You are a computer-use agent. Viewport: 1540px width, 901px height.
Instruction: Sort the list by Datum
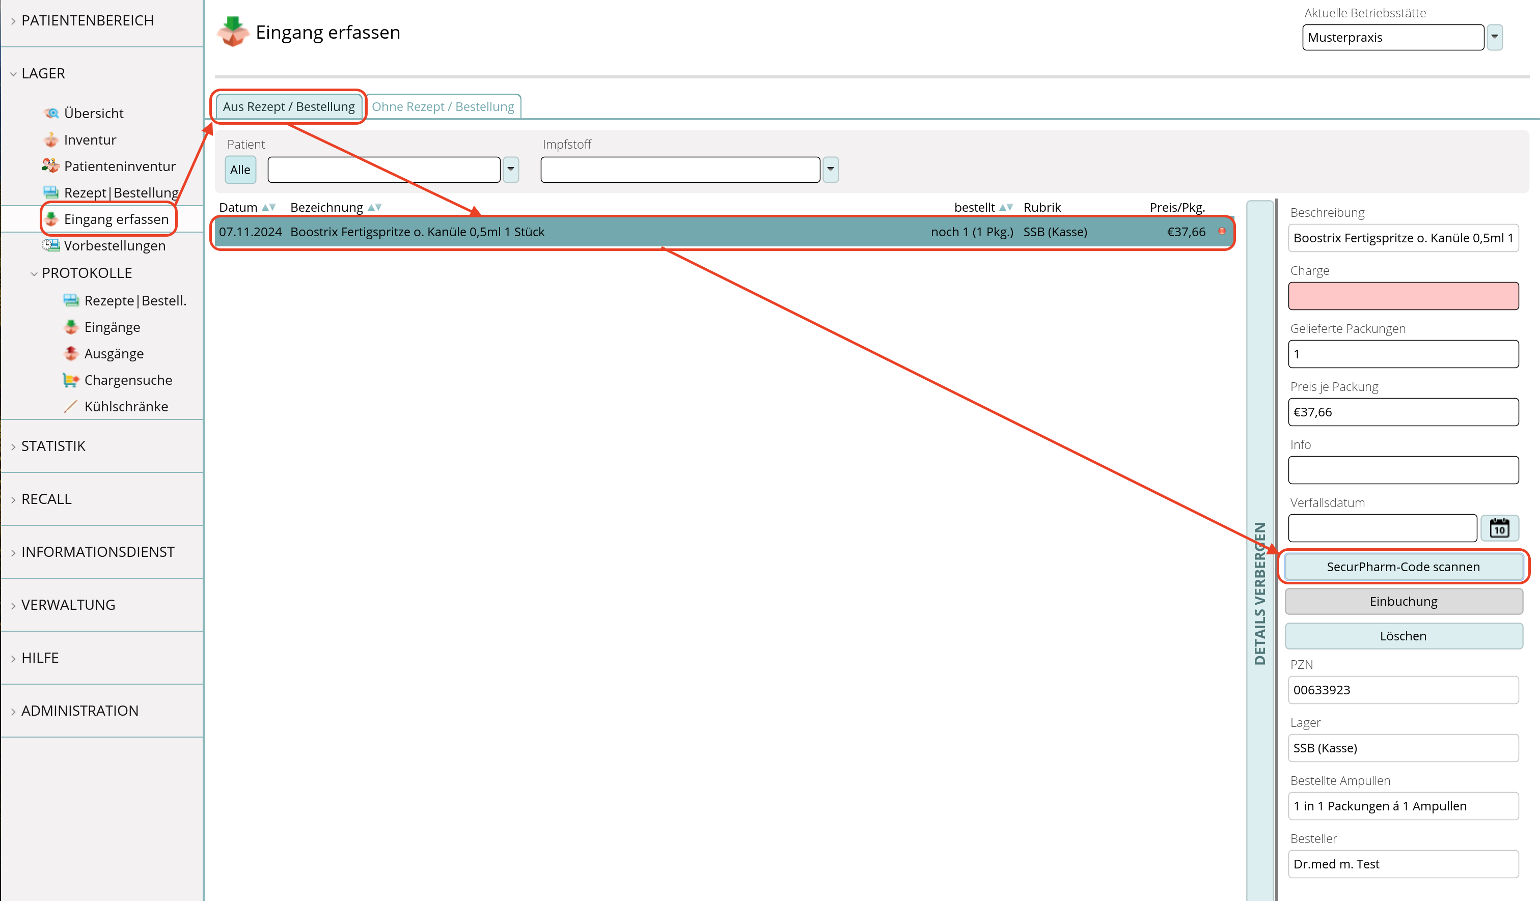pos(268,207)
